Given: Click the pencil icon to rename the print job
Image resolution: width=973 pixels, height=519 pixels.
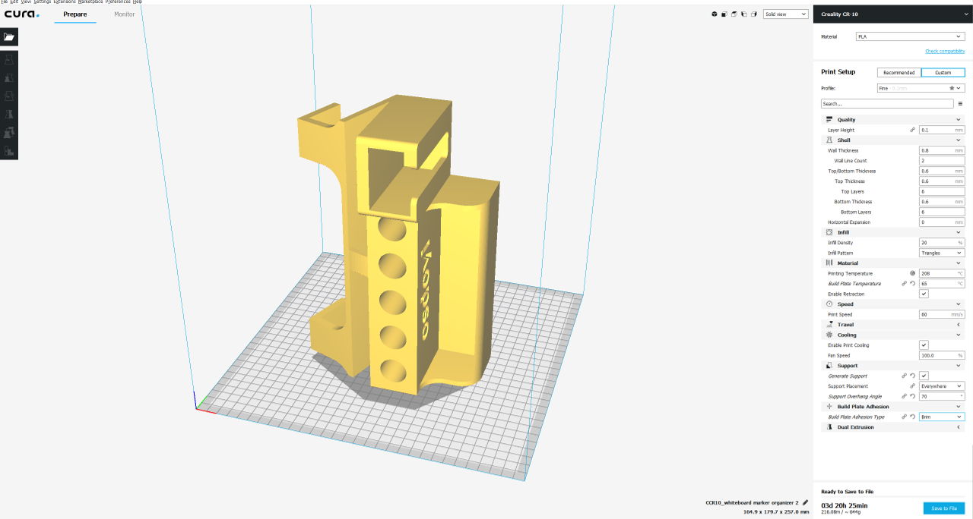Looking at the screenshot, I should pos(806,502).
